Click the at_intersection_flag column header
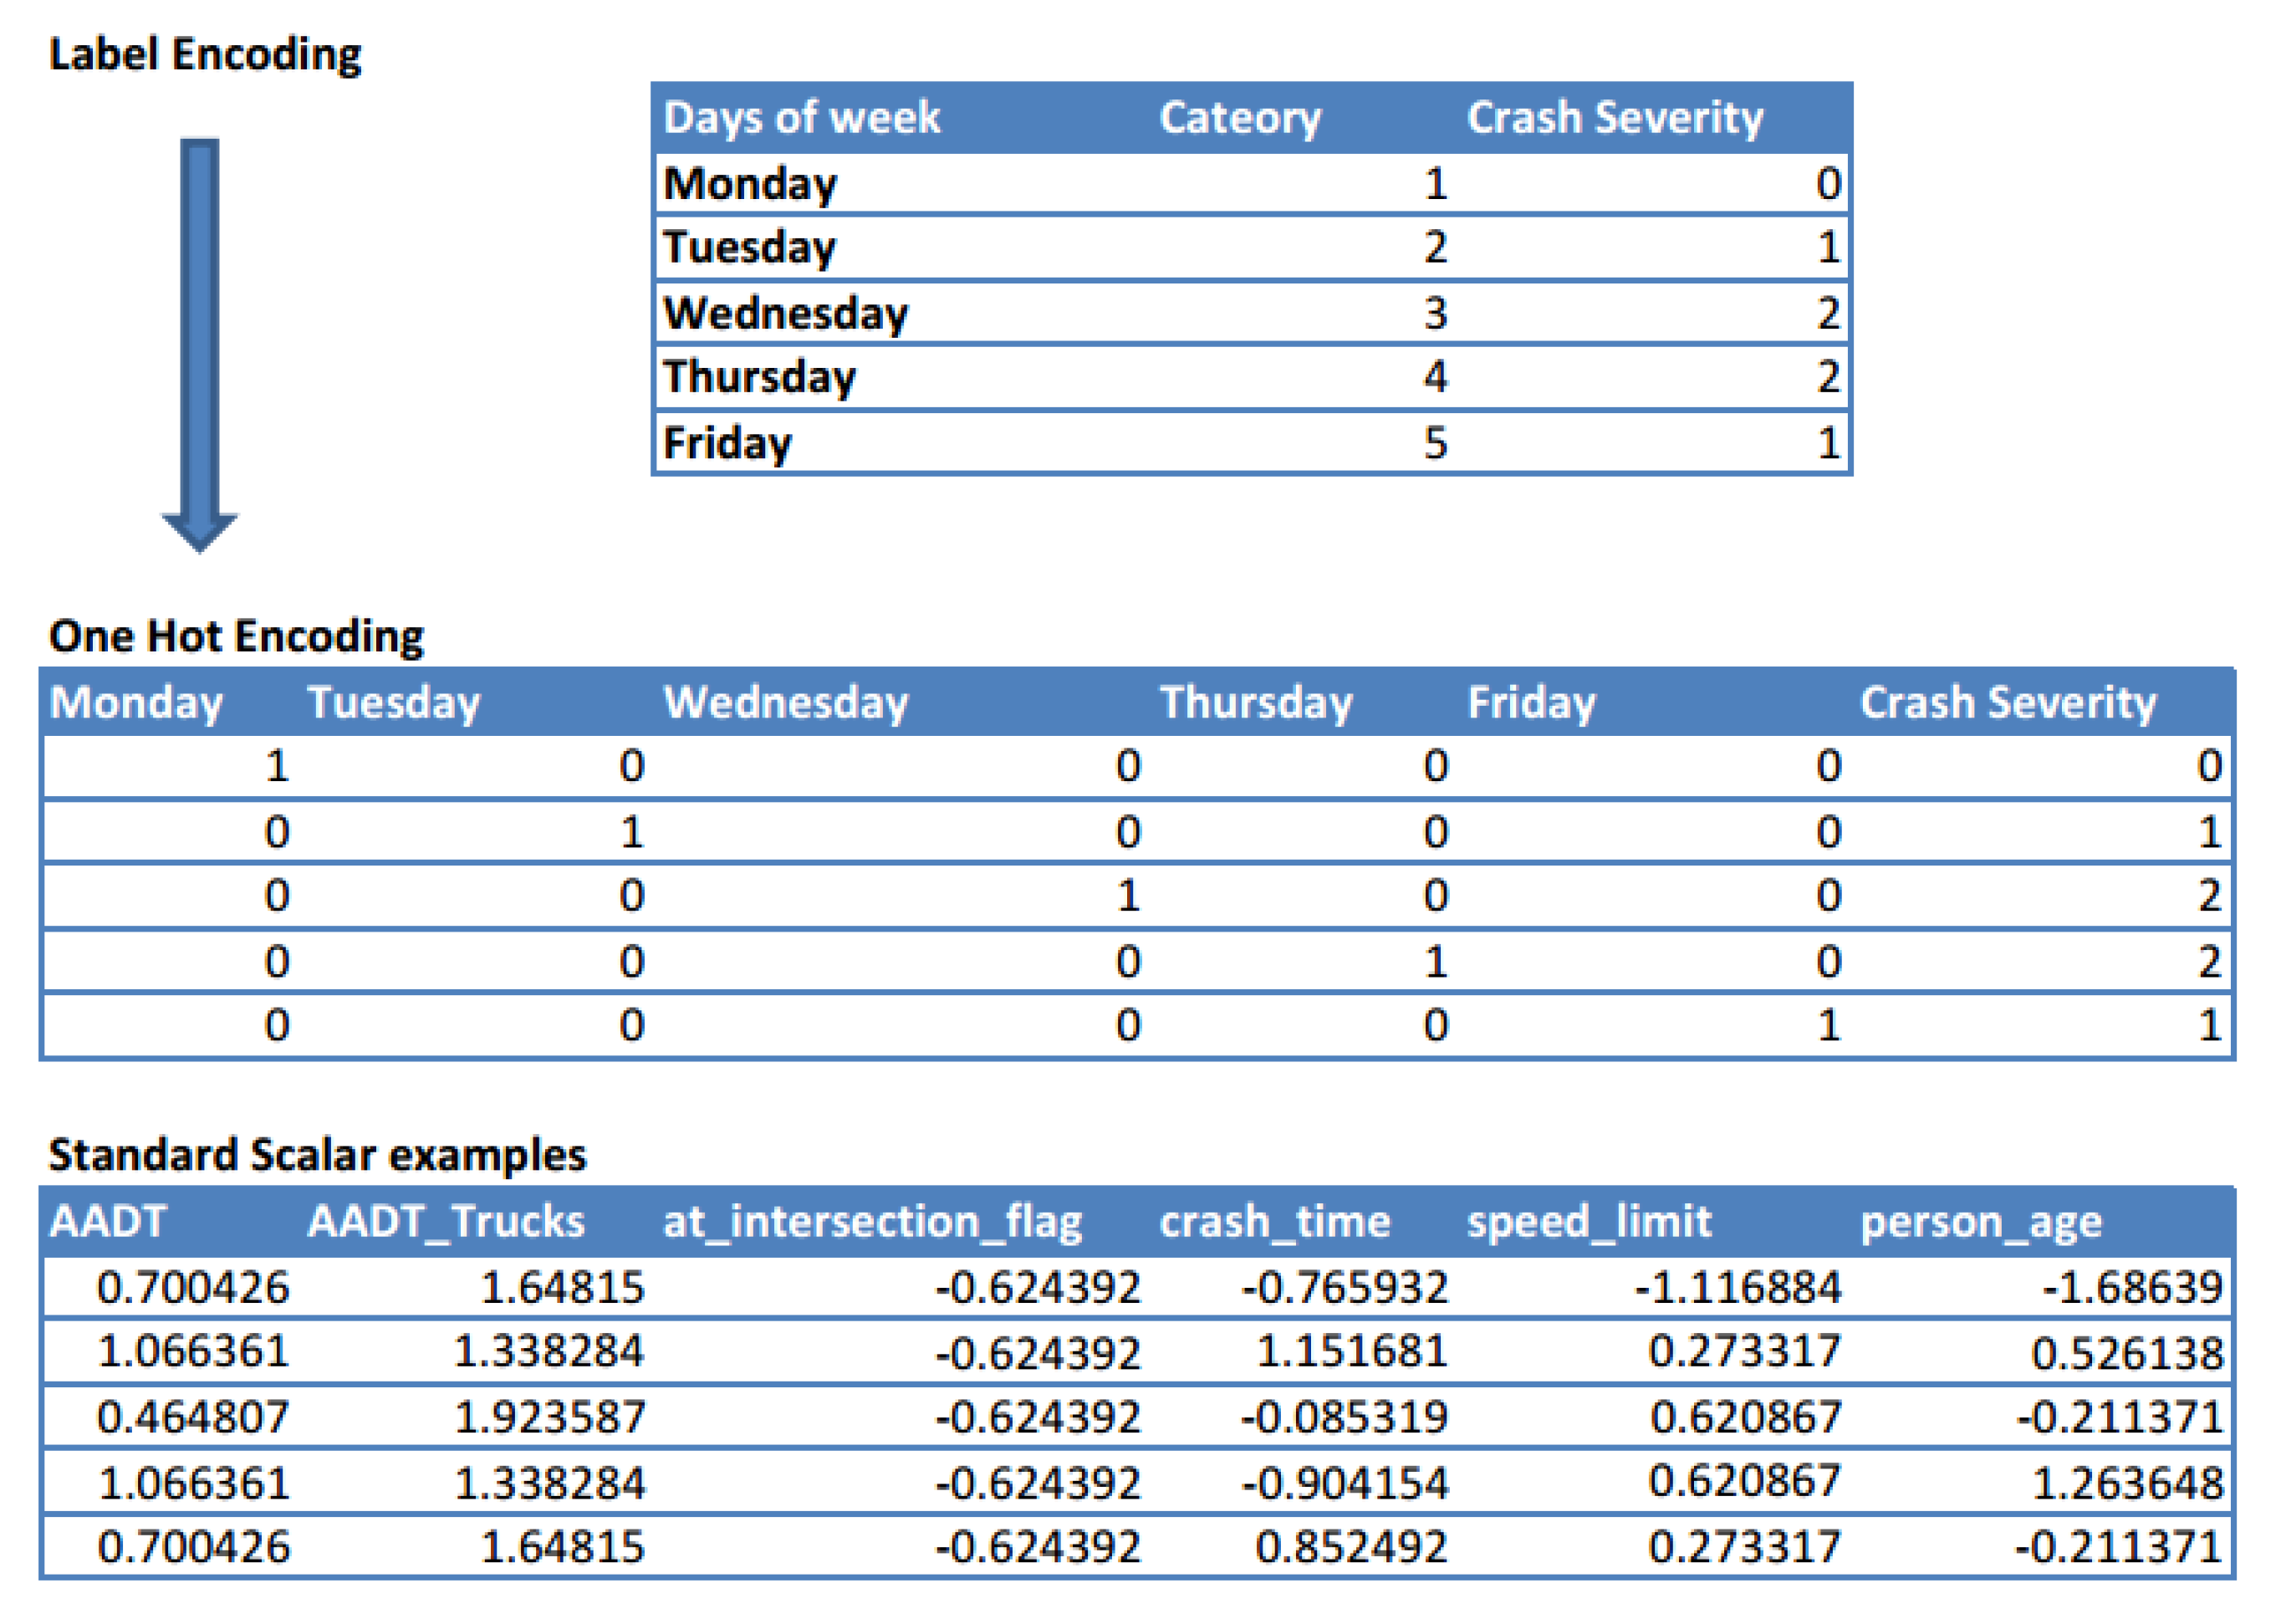 [x=872, y=1222]
